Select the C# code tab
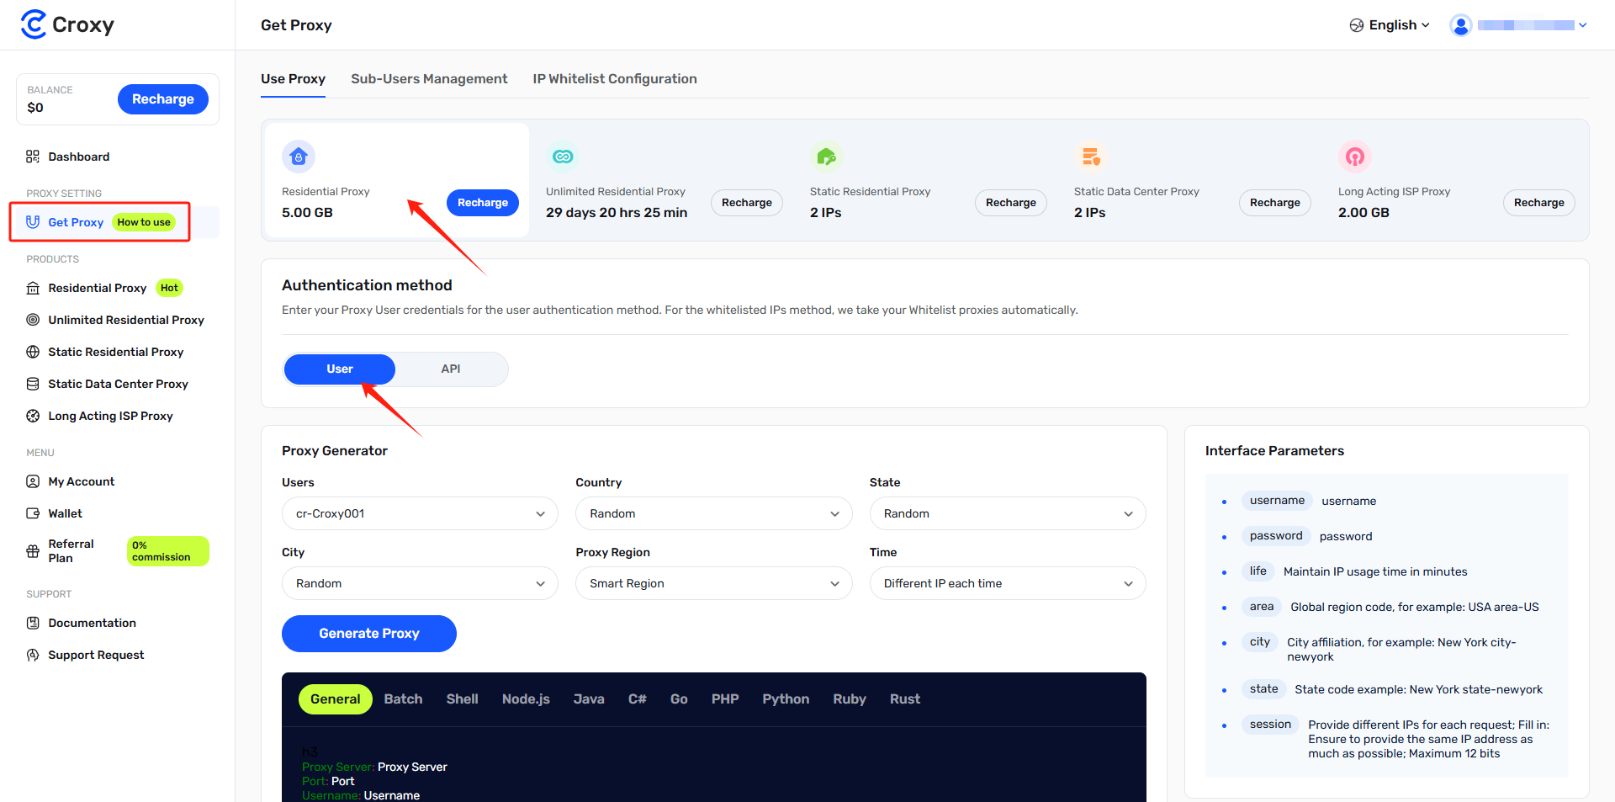This screenshot has width=1615, height=802. click(x=638, y=699)
